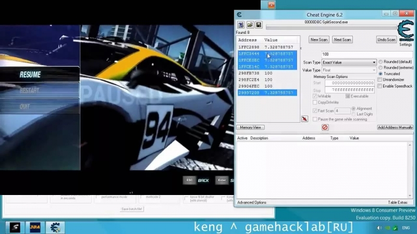Screen dimensions: 417x234
Task: Click the red button atop the screen
Action: pyautogui.click(x=271, y=5)
